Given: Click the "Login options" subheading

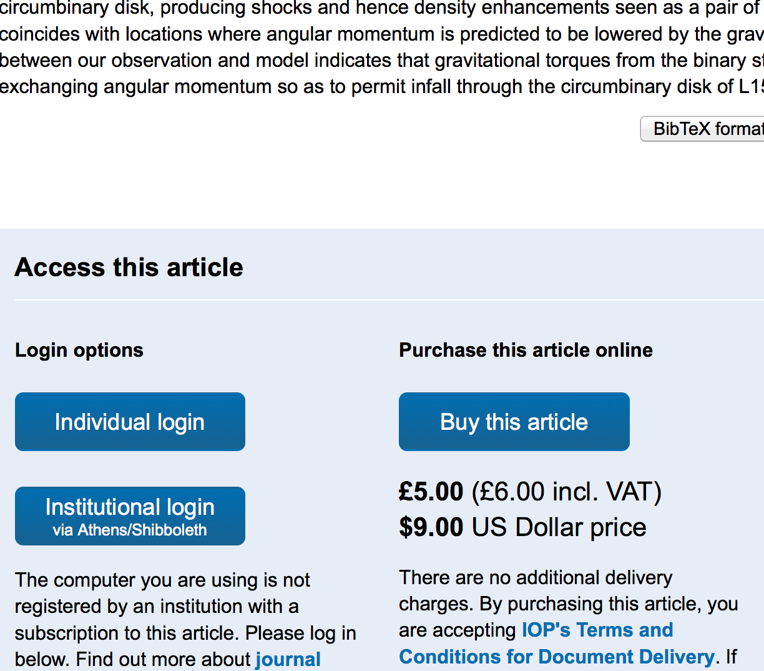Looking at the screenshot, I should click(x=79, y=350).
